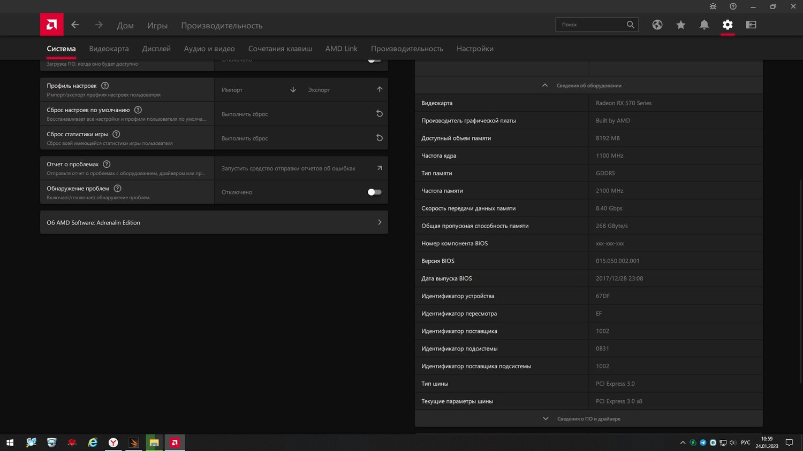Click the AMD Software taskbar icon
The image size is (803, 451).
175,442
